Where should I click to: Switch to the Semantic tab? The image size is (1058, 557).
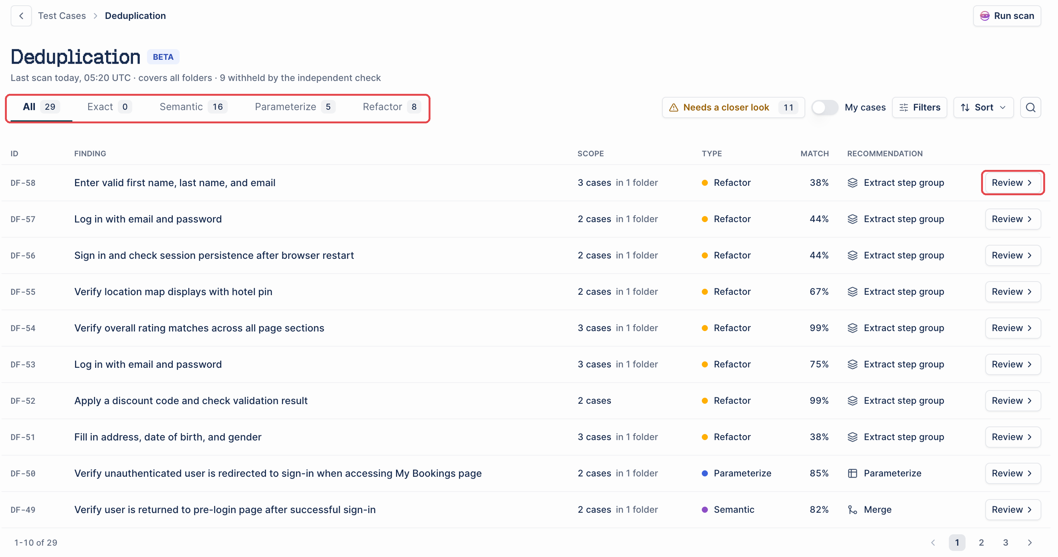coord(193,107)
